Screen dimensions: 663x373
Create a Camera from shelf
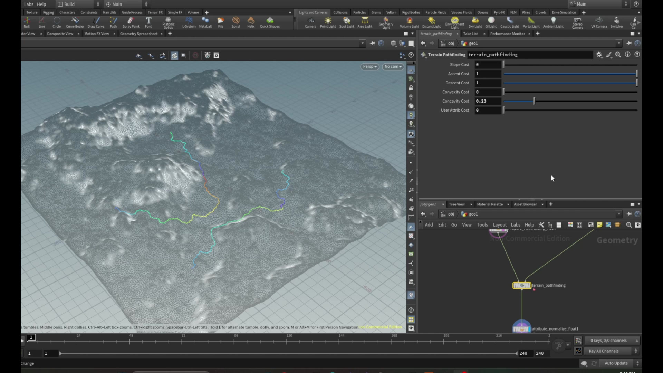(x=310, y=22)
